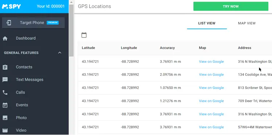Open the calendar date picker icon
Image resolution: width=272 pixels, height=135 pixels.
[84, 35]
